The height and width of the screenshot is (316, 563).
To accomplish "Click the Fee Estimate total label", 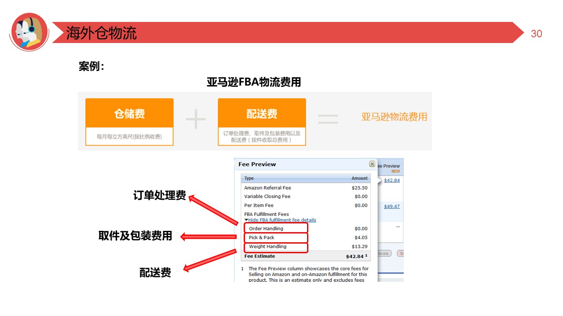I will (260, 256).
